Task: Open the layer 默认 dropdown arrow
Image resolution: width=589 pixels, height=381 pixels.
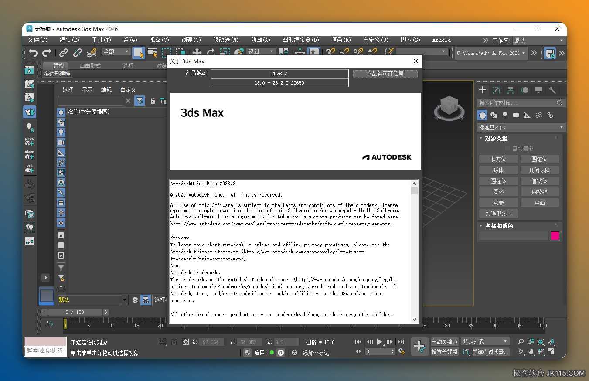Action: click(x=124, y=300)
